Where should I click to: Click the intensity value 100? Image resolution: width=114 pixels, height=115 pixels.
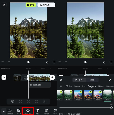111,104
